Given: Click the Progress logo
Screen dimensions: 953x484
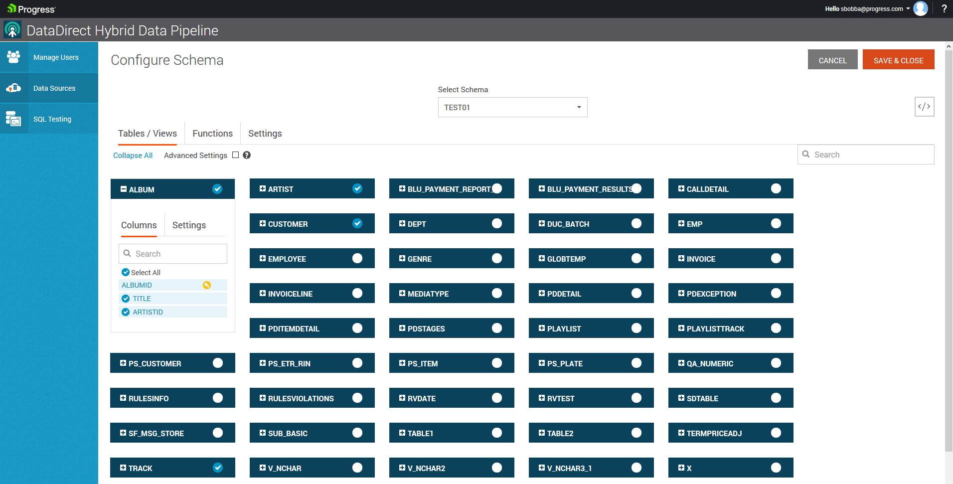Looking at the screenshot, I should coord(31,9).
